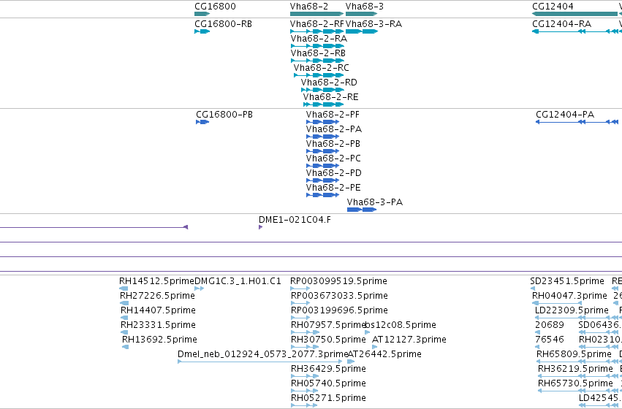Select protein Vha68-2-PB
622x409 pixels.
tap(333, 143)
